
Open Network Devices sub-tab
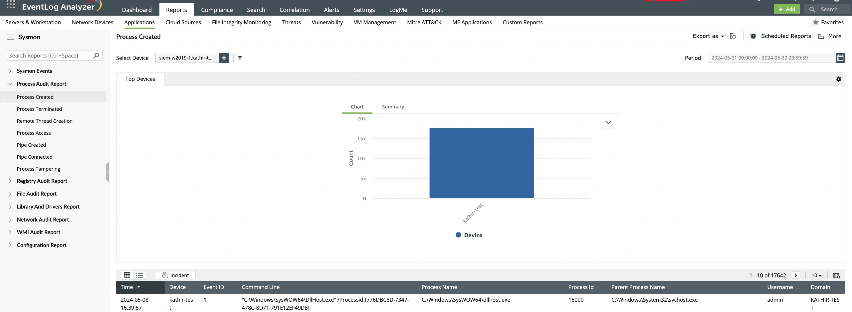point(93,22)
